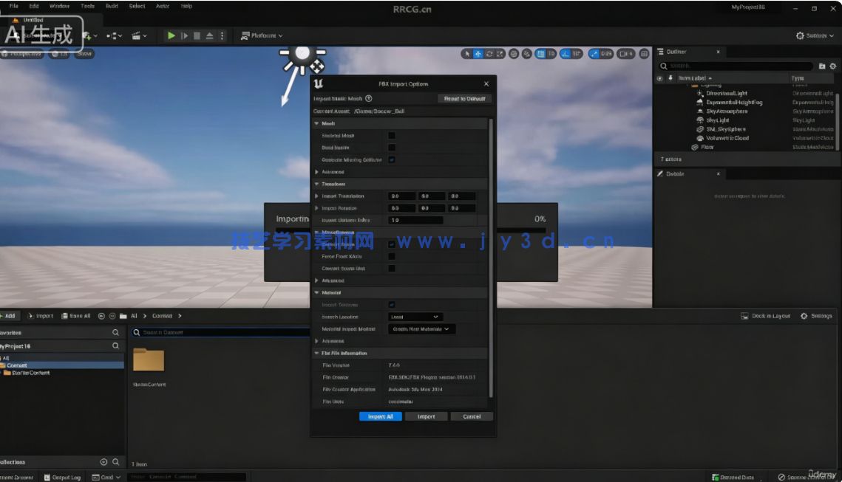Screen dimensions: 842x482
Task: Click the Import Uniform Scale field
Action: coord(415,220)
